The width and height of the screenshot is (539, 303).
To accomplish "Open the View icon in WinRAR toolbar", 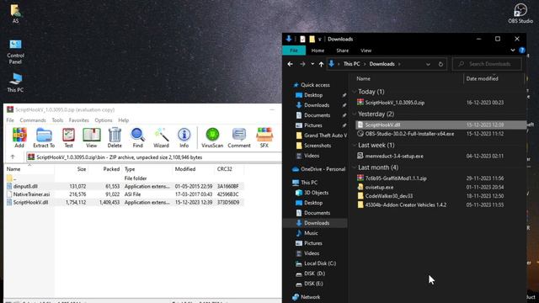I will 92,138.
